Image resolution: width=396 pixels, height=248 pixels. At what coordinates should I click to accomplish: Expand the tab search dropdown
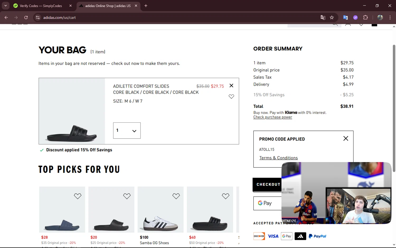(6, 6)
